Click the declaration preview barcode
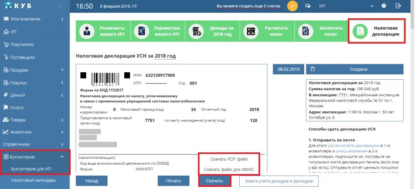 click(x=106, y=79)
